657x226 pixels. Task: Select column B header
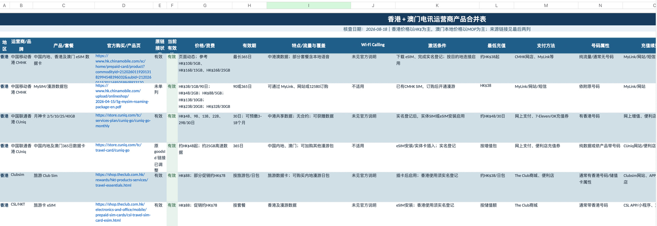click(x=21, y=5)
